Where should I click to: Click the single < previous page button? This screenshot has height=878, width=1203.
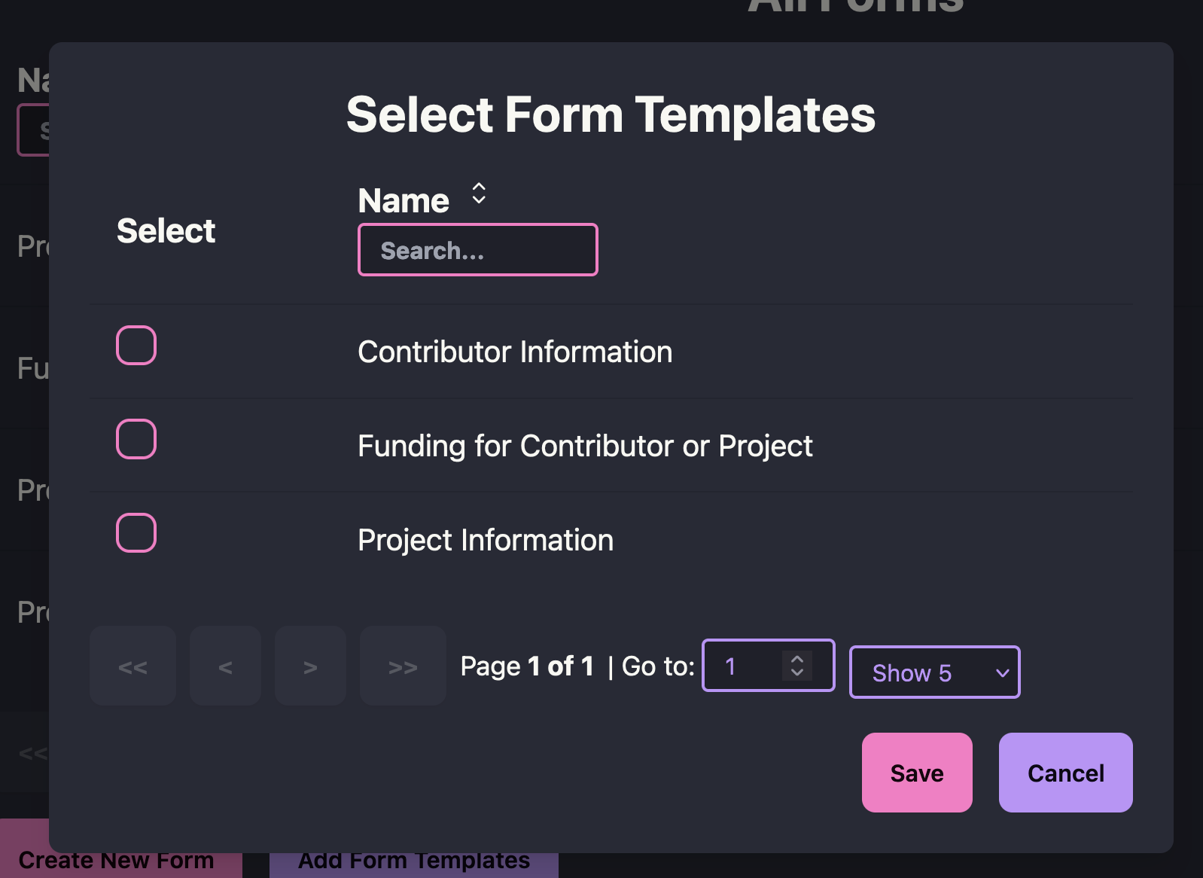tap(225, 666)
